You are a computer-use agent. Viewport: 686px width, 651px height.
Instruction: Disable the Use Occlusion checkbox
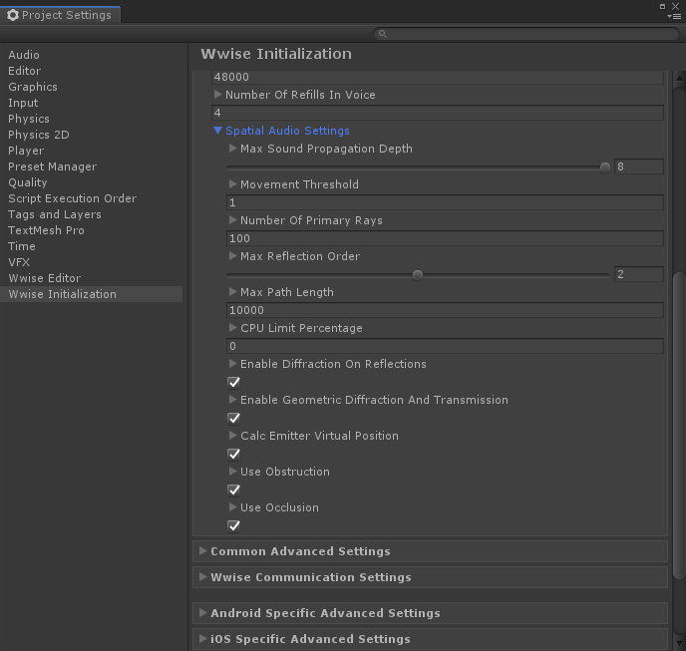tap(234, 525)
